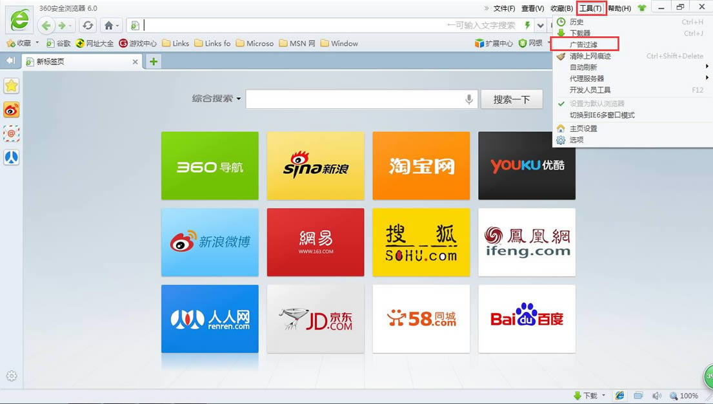
Task: Toggle 设置为默认浏览器 checked item
Action: pos(632,104)
